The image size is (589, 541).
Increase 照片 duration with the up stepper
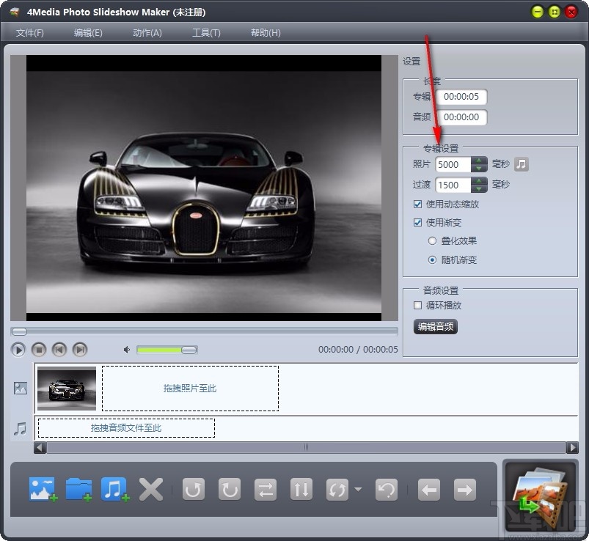coord(478,161)
